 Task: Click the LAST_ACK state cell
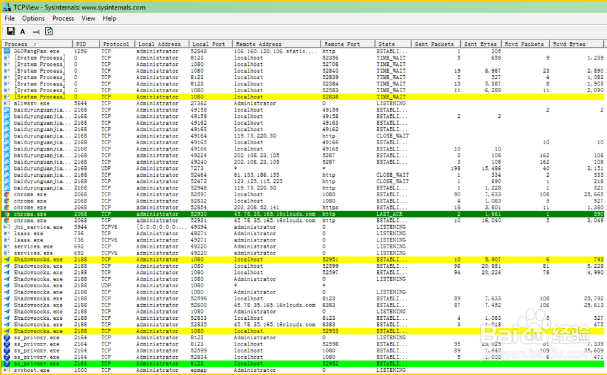389,214
